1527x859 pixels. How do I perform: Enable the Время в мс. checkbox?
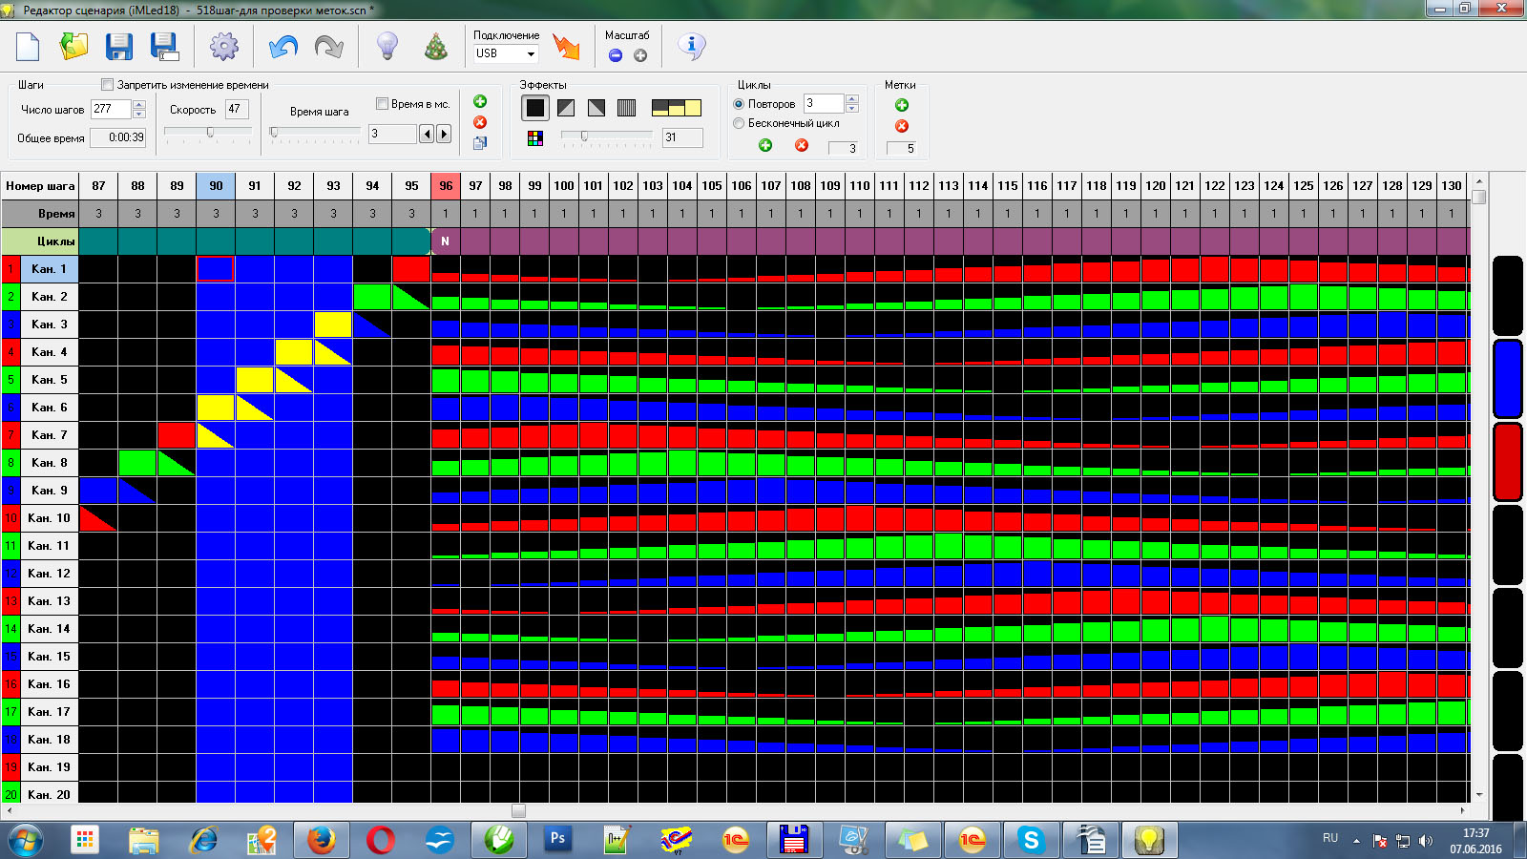pos(382,104)
